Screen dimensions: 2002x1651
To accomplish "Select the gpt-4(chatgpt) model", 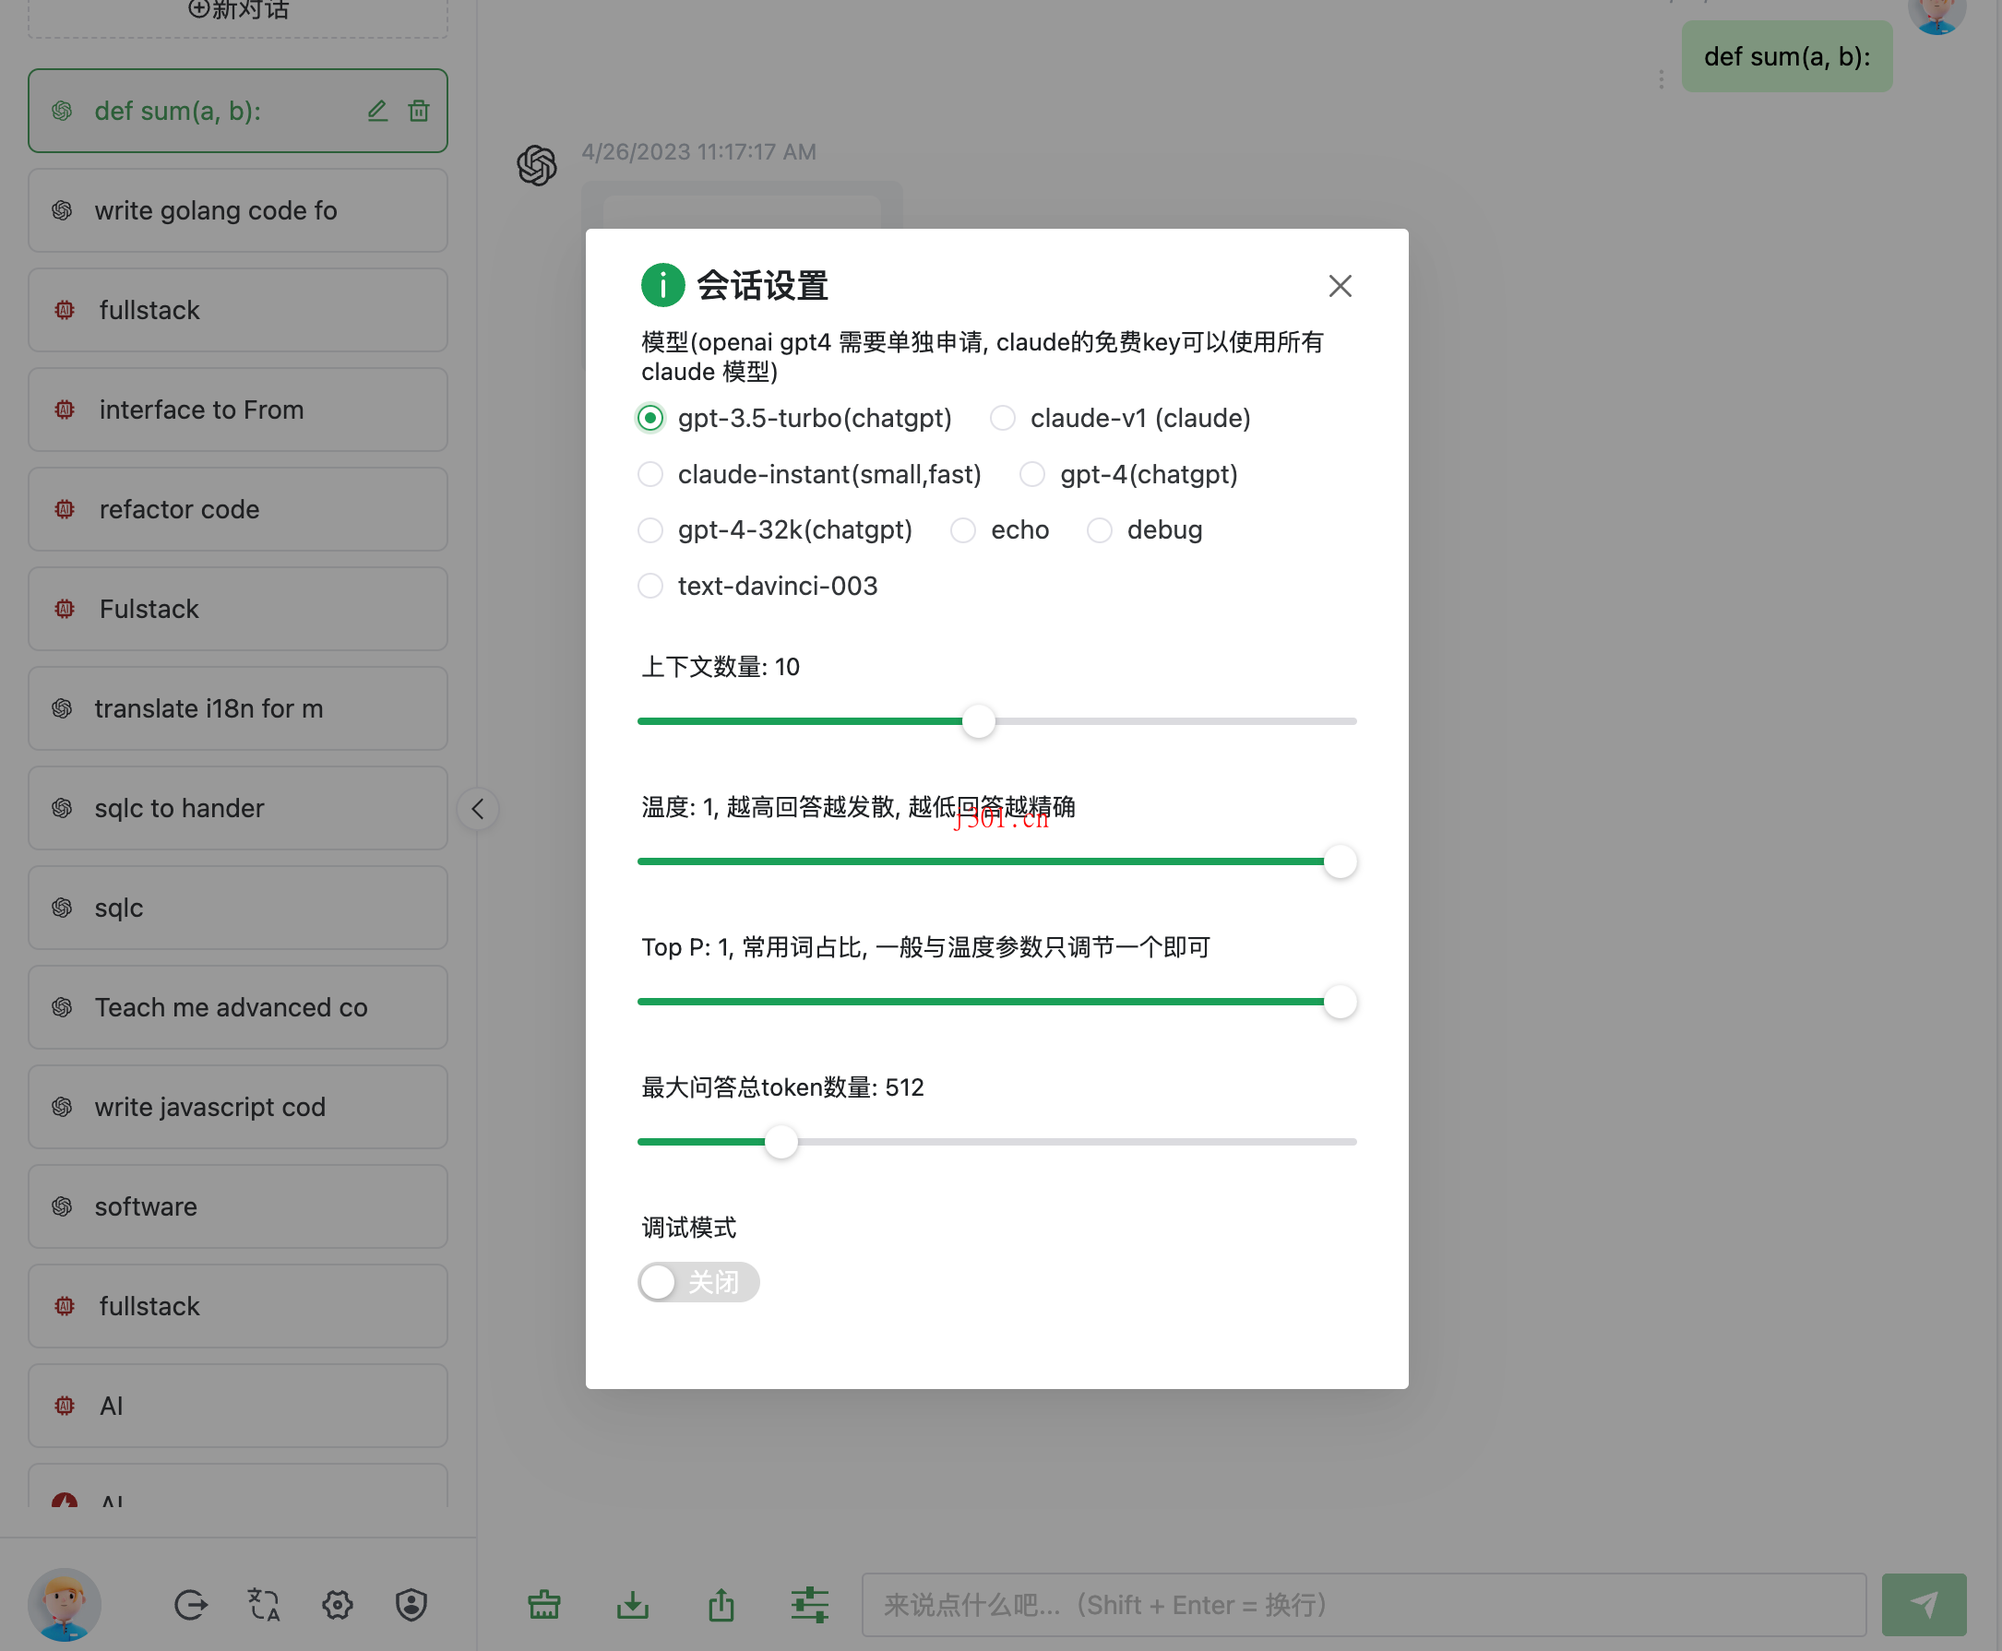I will coord(1033,475).
